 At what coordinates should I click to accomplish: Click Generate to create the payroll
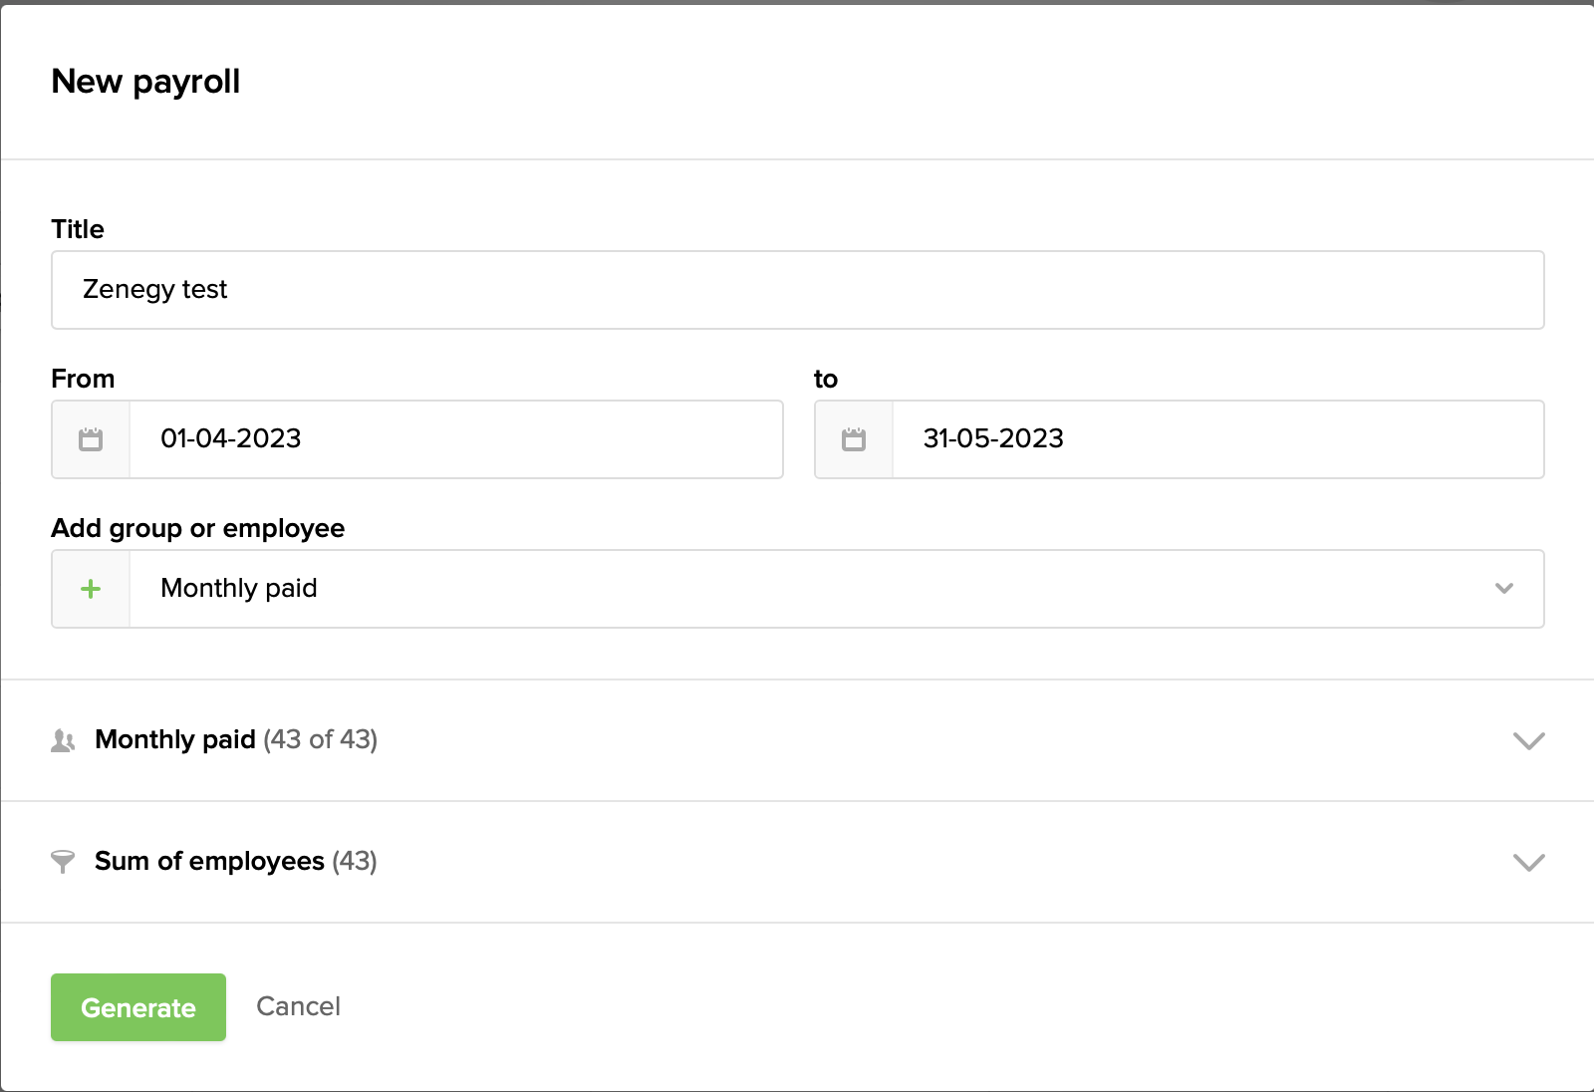(138, 1007)
